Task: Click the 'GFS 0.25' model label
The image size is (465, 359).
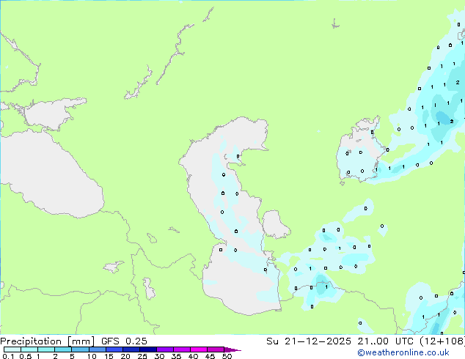Action: click(124, 341)
